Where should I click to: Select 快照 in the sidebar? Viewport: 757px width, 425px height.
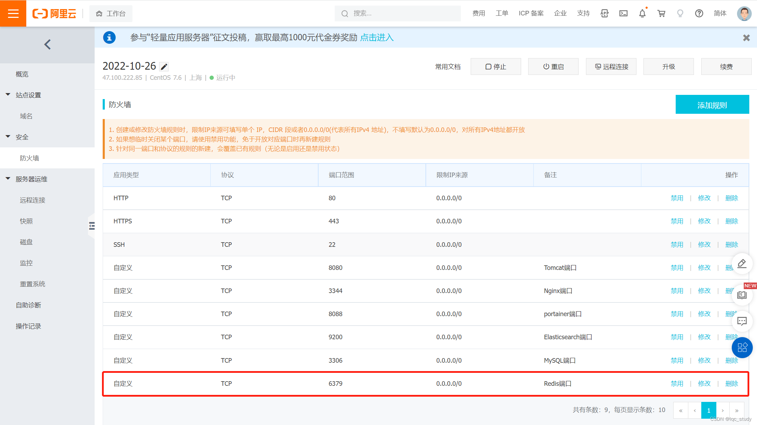tap(26, 221)
